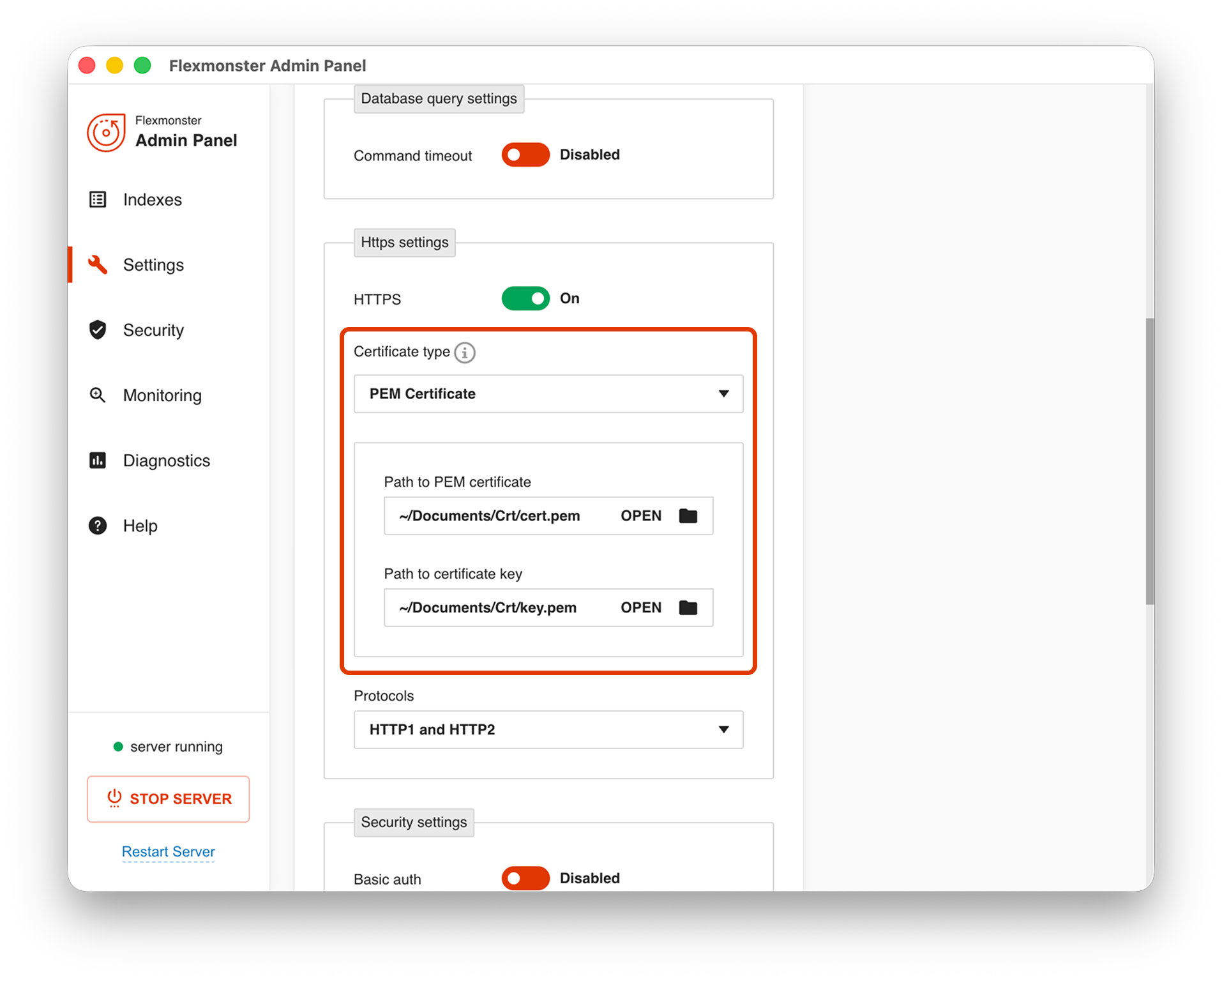The width and height of the screenshot is (1222, 981).
Task: Click the Flexmonster Admin Panel window title
Action: point(268,65)
